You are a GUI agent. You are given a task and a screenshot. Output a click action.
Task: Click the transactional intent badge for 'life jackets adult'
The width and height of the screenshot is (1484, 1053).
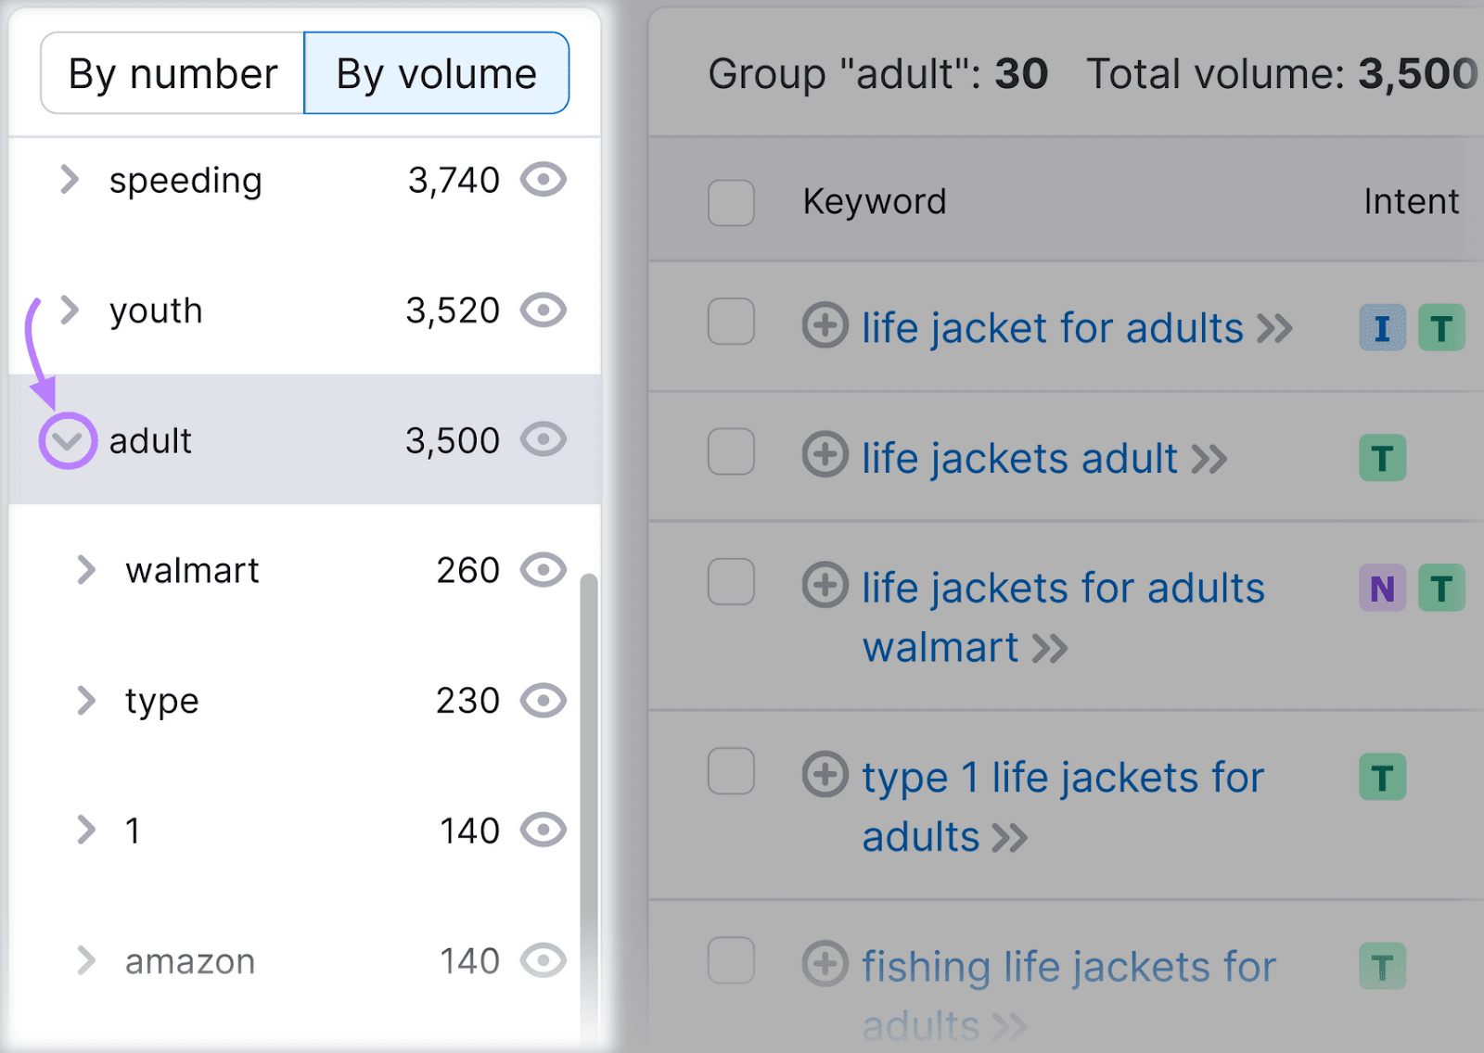[x=1381, y=457]
